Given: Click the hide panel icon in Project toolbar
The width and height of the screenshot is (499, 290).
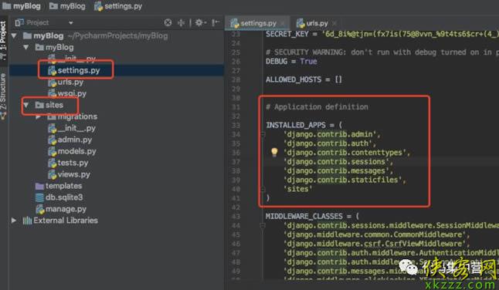Looking at the screenshot, I should (216, 22).
